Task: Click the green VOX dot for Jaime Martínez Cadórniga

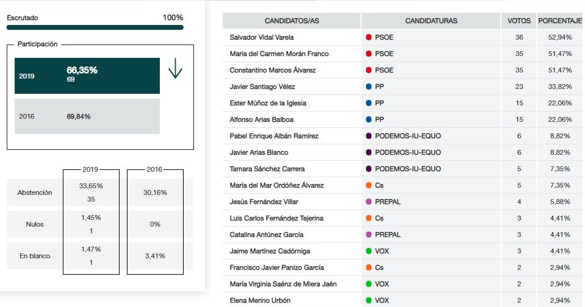Action: click(368, 251)
